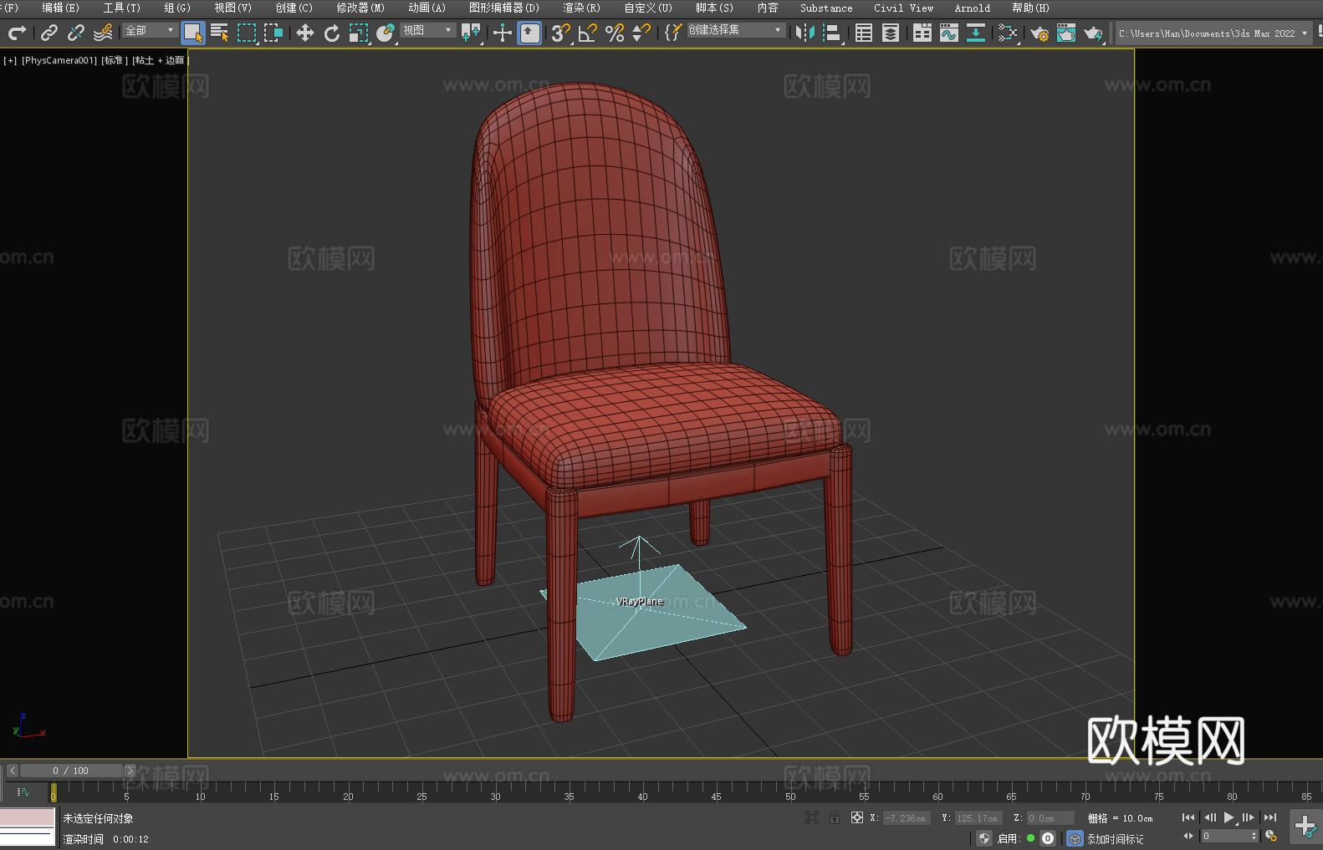This screenshot has height=850, width=1323.
Task: Toggle the Selection Lock padlock
Action: (x=835, y=817)
